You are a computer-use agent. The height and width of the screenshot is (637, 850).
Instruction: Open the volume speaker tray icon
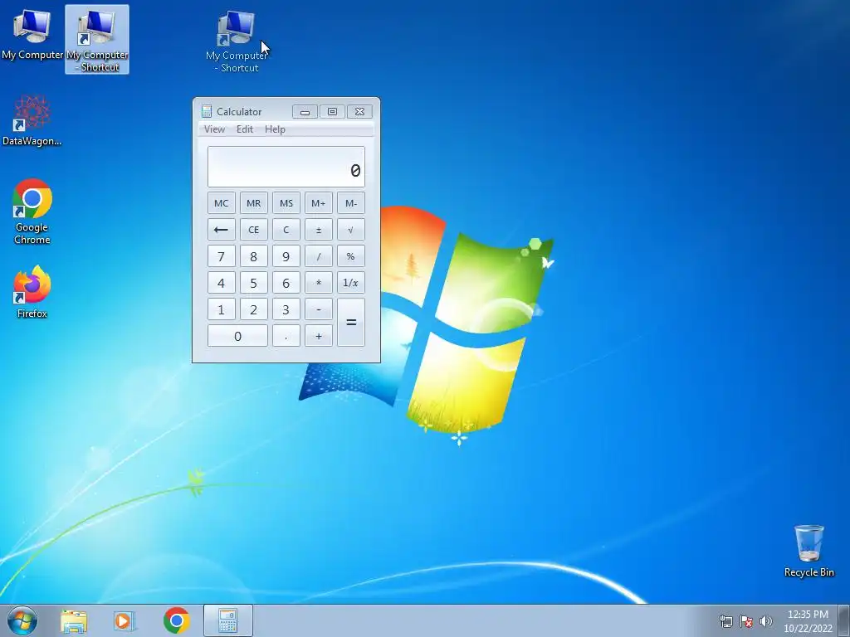pyautogui.click(x=766, y=621)
